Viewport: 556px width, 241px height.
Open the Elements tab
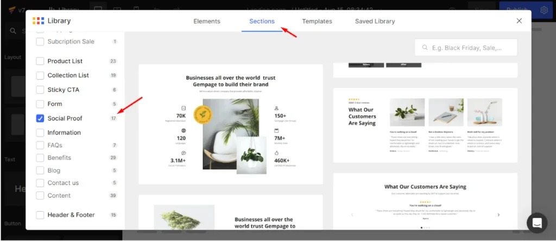pos(207,21)
